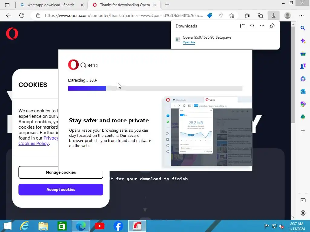Image resolution: width=310 pixels, height=232 pixels.
Task: Open Edge Settings and more menu
Action: pyautogui.click(x=302, y=15)
